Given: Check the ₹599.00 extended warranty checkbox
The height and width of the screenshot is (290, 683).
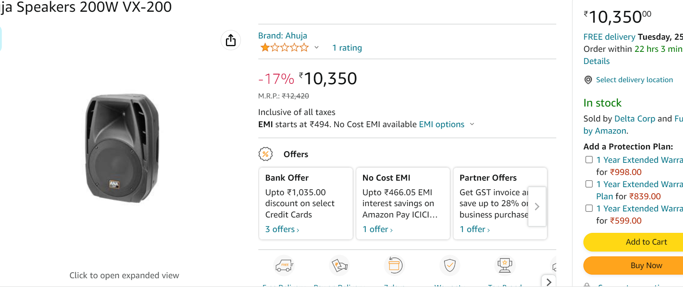Looking at the screenshot, I should click(589, 208).
